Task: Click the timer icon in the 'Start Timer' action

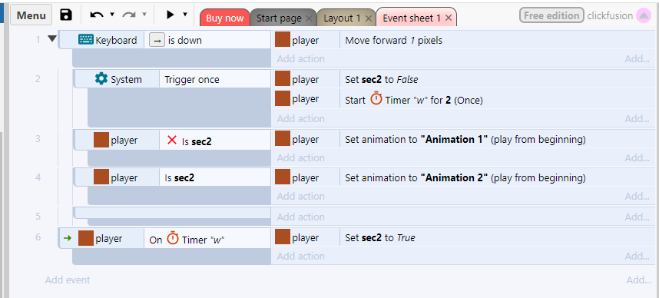Action: 376,99
